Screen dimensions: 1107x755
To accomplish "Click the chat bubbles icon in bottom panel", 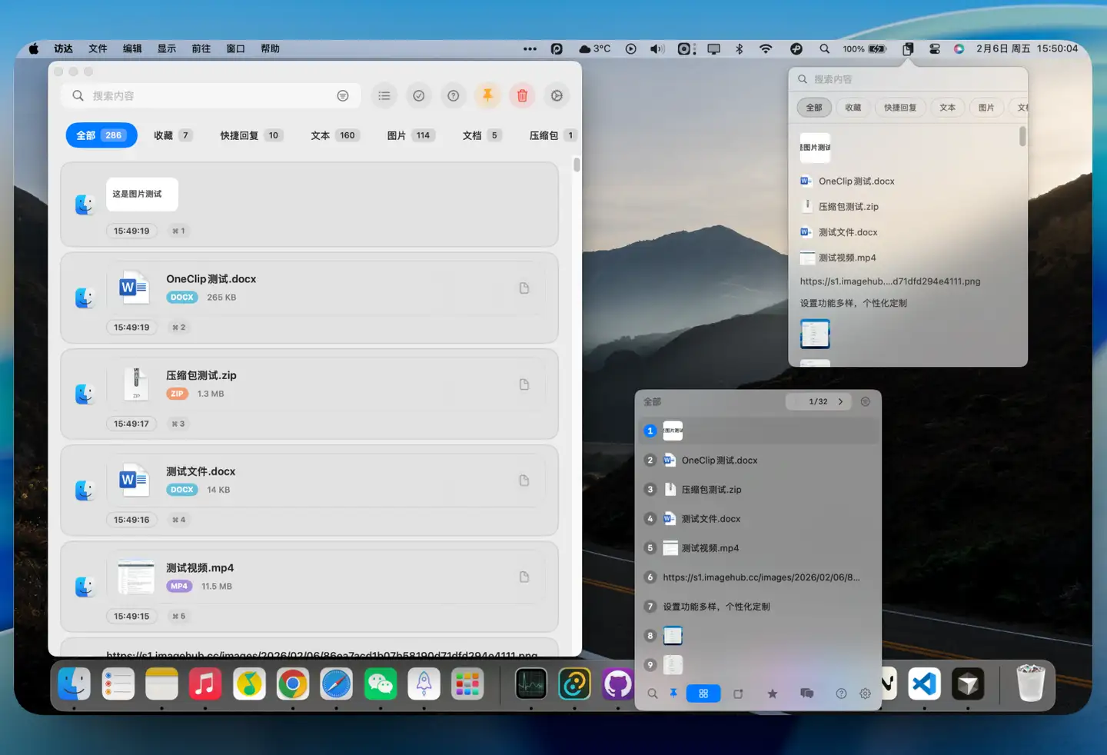I will (806, 693).
